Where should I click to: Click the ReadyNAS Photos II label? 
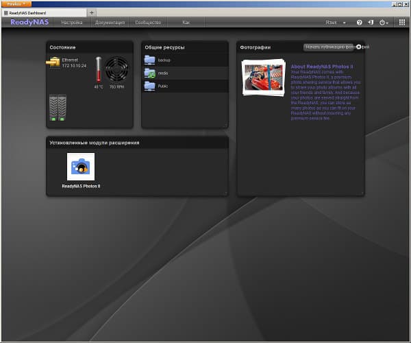point(81,186)
